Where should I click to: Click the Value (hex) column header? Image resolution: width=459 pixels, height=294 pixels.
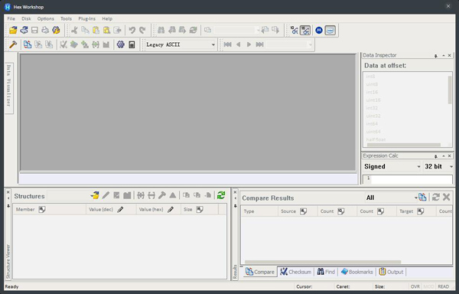pos(158,209)
